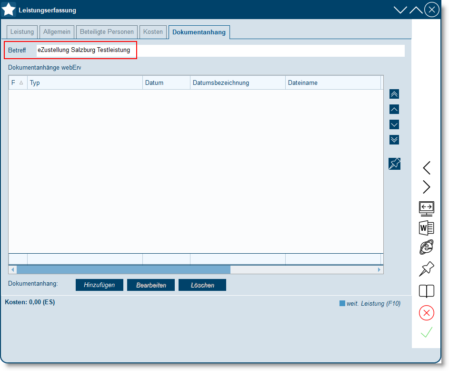The height and width of the screenshot is (371, 449).
Task: Click the red cancel X icon
Action: (426, 313)
